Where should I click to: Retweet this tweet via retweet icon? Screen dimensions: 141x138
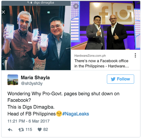click(x=21, y=130)
